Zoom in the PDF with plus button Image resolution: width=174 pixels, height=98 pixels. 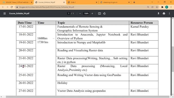coord(92,13)
